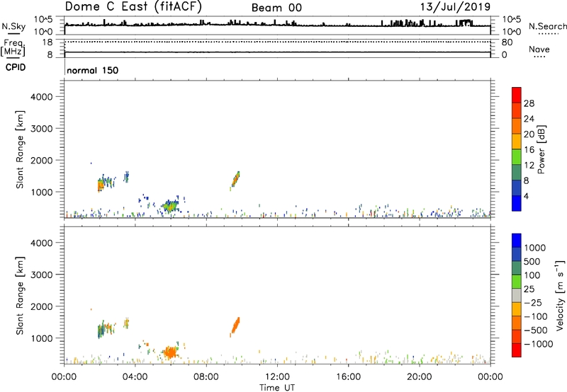Click the "25" velocity color bar label
Screen dimensions: 567x392
[x=529, y=289]
